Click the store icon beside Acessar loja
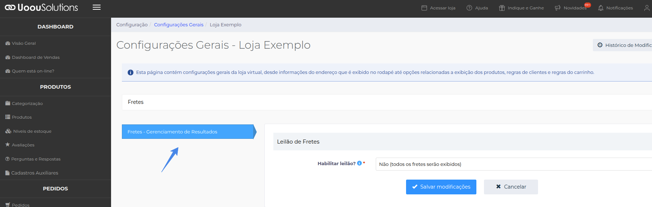 [x=424, y=8]
